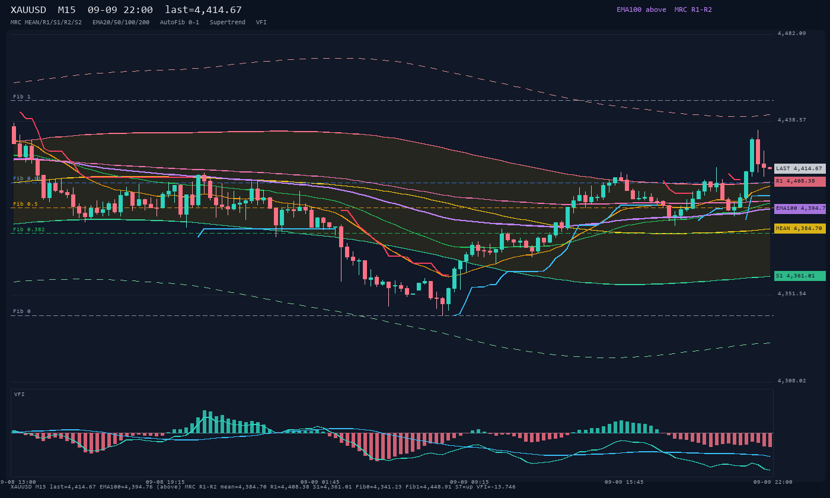Select the R1 4,408.38 price tag
The height and width of the screenshot is (498, 830).
pos(800,181)
